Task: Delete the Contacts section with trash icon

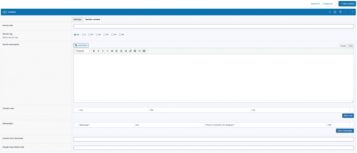Action: [340, 12]
